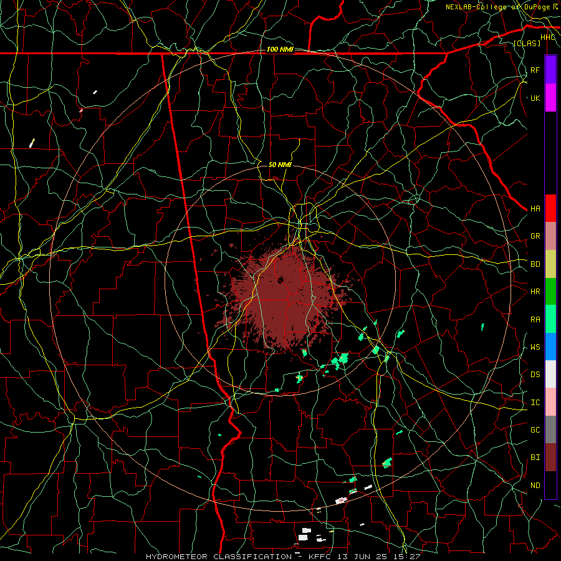Click the HR dark green legend swatch

coord(550,291)
